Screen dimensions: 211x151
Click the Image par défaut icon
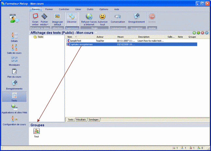(57, 17)
